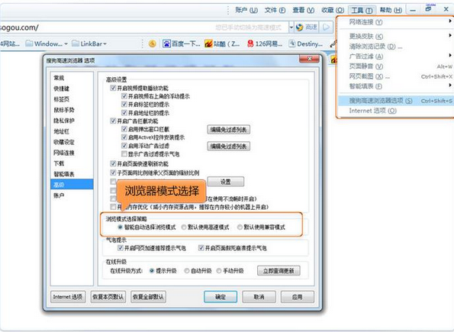Screen dimensions: 454x332
Task: Toggle 开启页面快速刷新功能 checkbox
Action: (113, 163)
